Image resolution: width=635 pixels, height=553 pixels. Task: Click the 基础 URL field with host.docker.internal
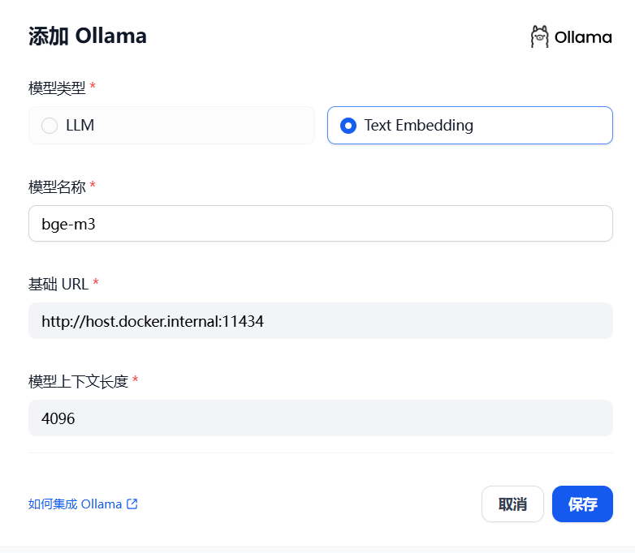[x=320, y=321]
